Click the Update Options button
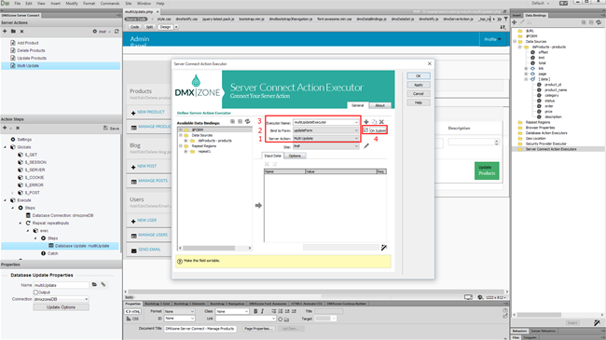The height and width of the screenshot is (340, 606). [61, 307]
